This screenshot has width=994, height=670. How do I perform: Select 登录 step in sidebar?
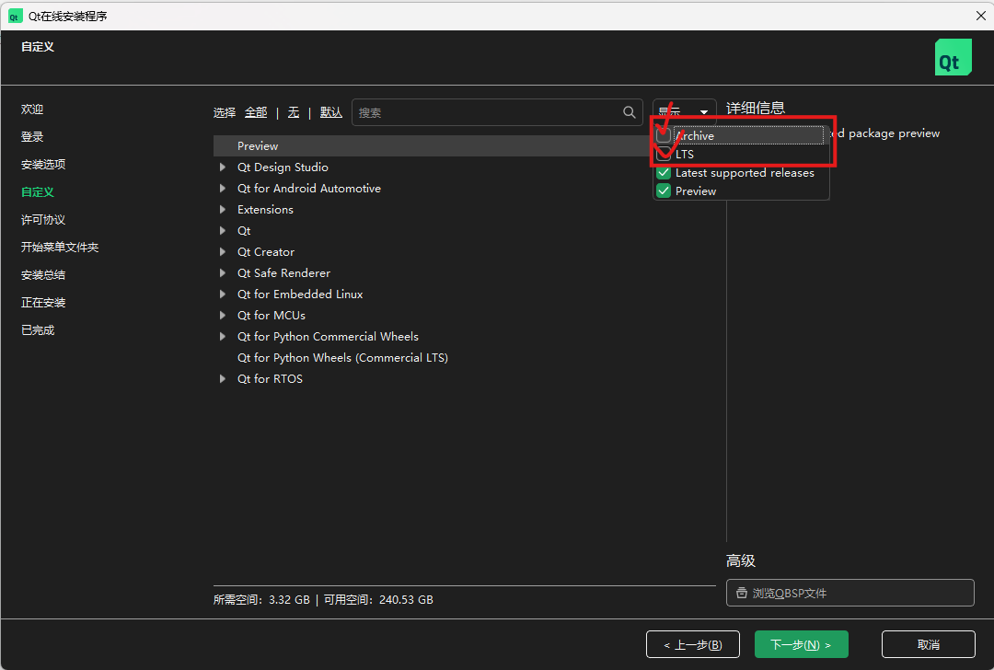(32, 137)
